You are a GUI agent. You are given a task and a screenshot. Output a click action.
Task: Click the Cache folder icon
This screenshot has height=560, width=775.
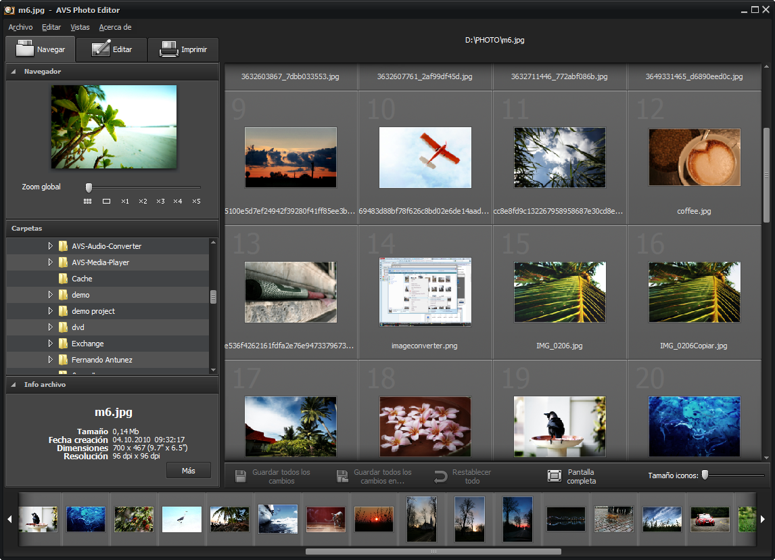pos(64,279)
